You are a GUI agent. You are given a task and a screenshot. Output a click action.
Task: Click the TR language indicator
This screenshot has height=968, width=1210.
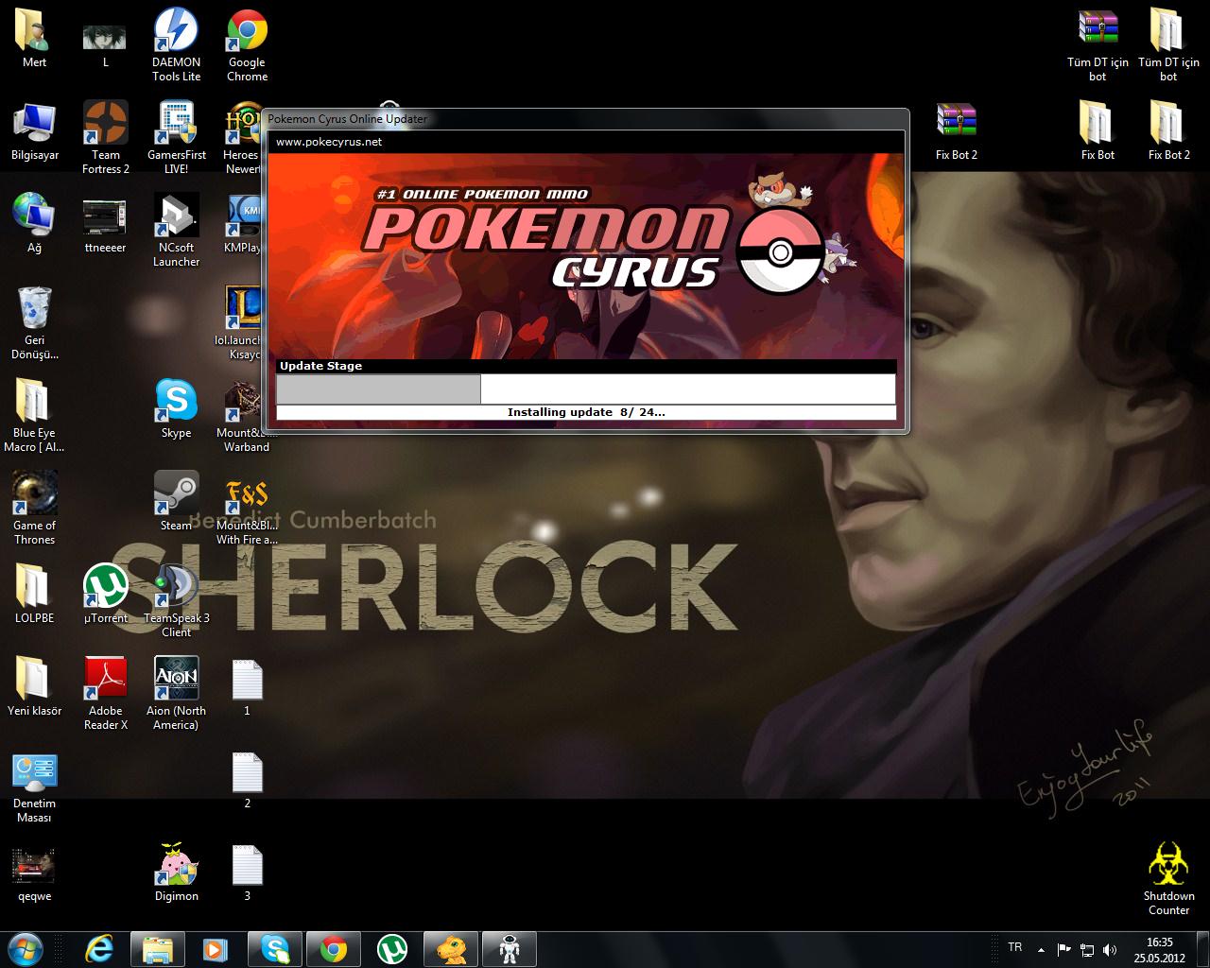click(x=1015, y=947)
